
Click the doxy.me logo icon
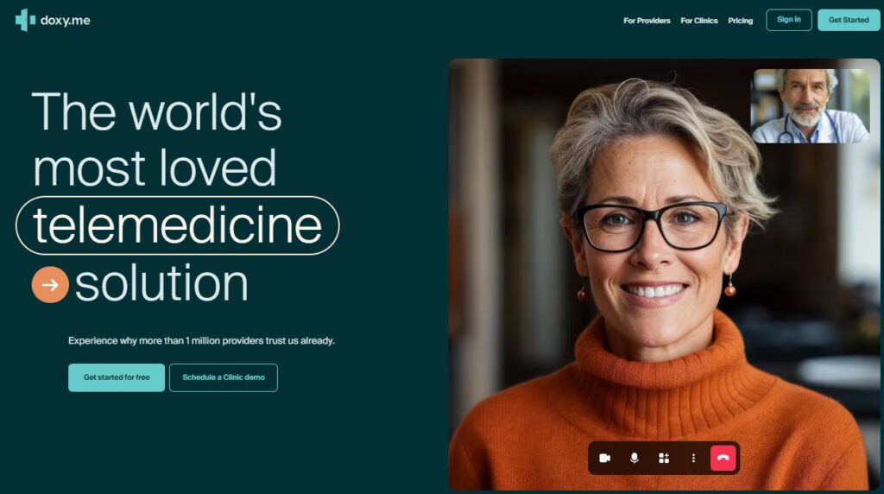25,21
